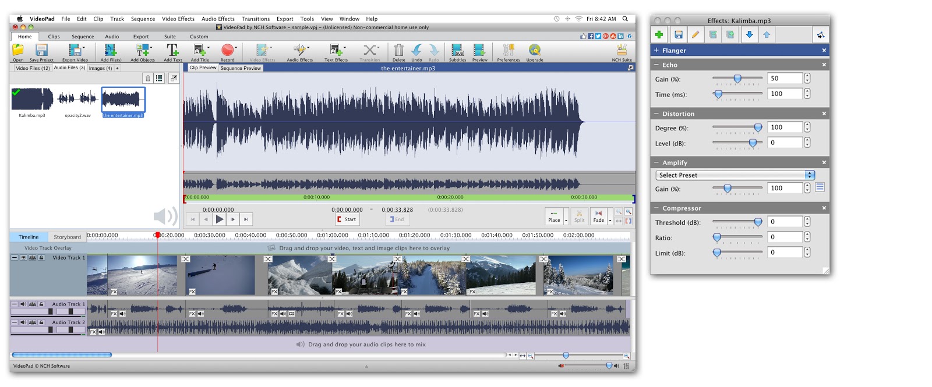Remove the Flanger effect with its X

(x=824, y=51)
